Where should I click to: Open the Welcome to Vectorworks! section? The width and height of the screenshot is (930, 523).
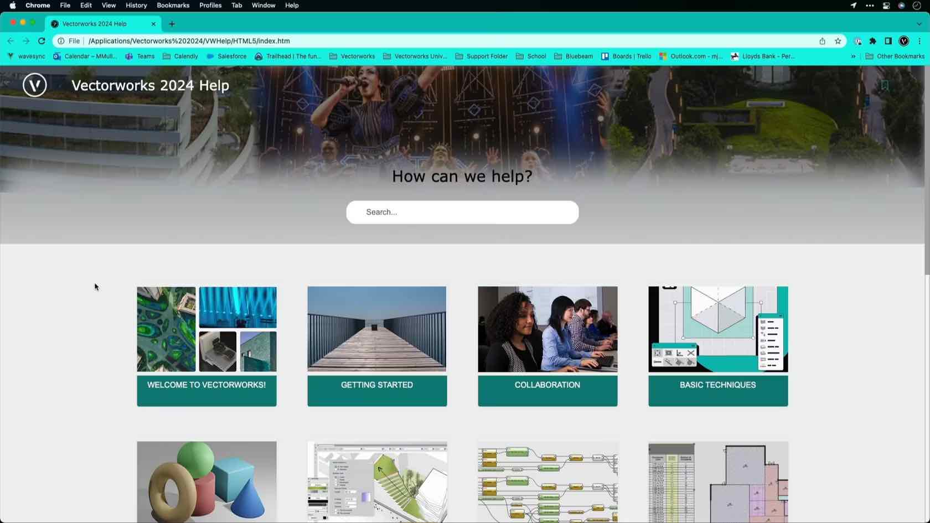coord(206,391)
